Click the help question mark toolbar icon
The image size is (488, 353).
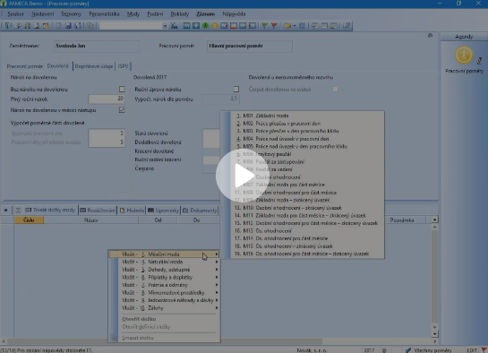click(347, 26)
